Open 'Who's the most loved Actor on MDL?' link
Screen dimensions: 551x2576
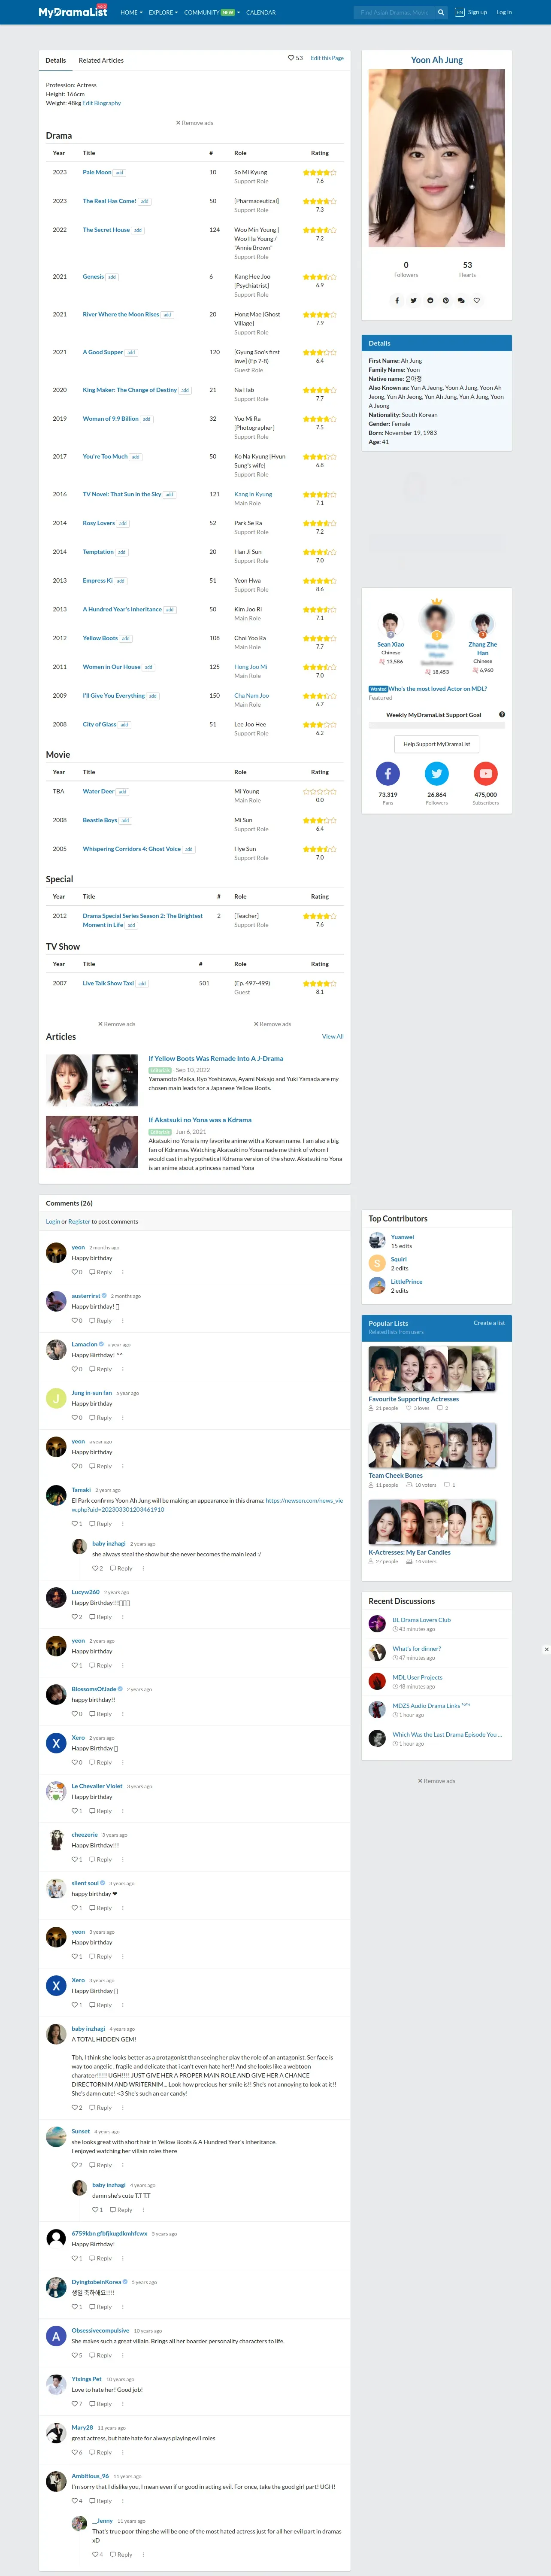click(x=438, y=689)
